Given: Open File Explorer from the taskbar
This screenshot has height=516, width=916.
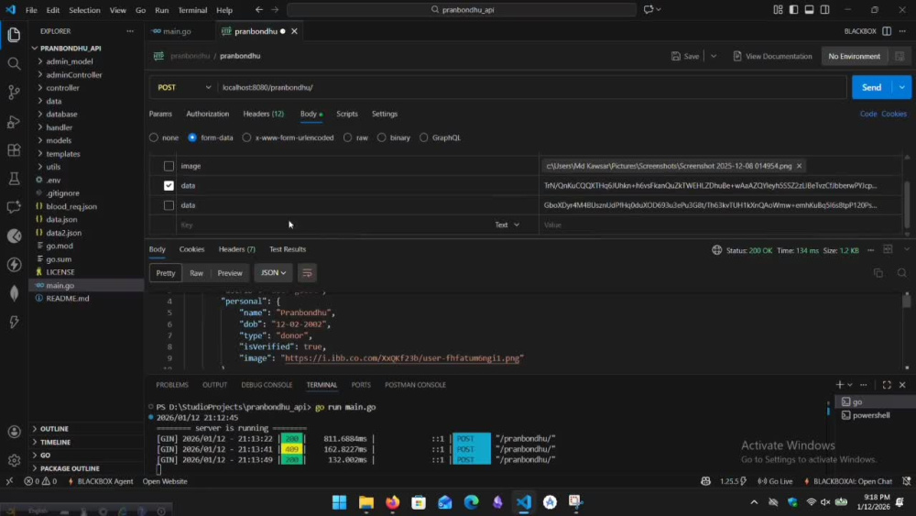Looking at the screenshot, I should point(366,502).
